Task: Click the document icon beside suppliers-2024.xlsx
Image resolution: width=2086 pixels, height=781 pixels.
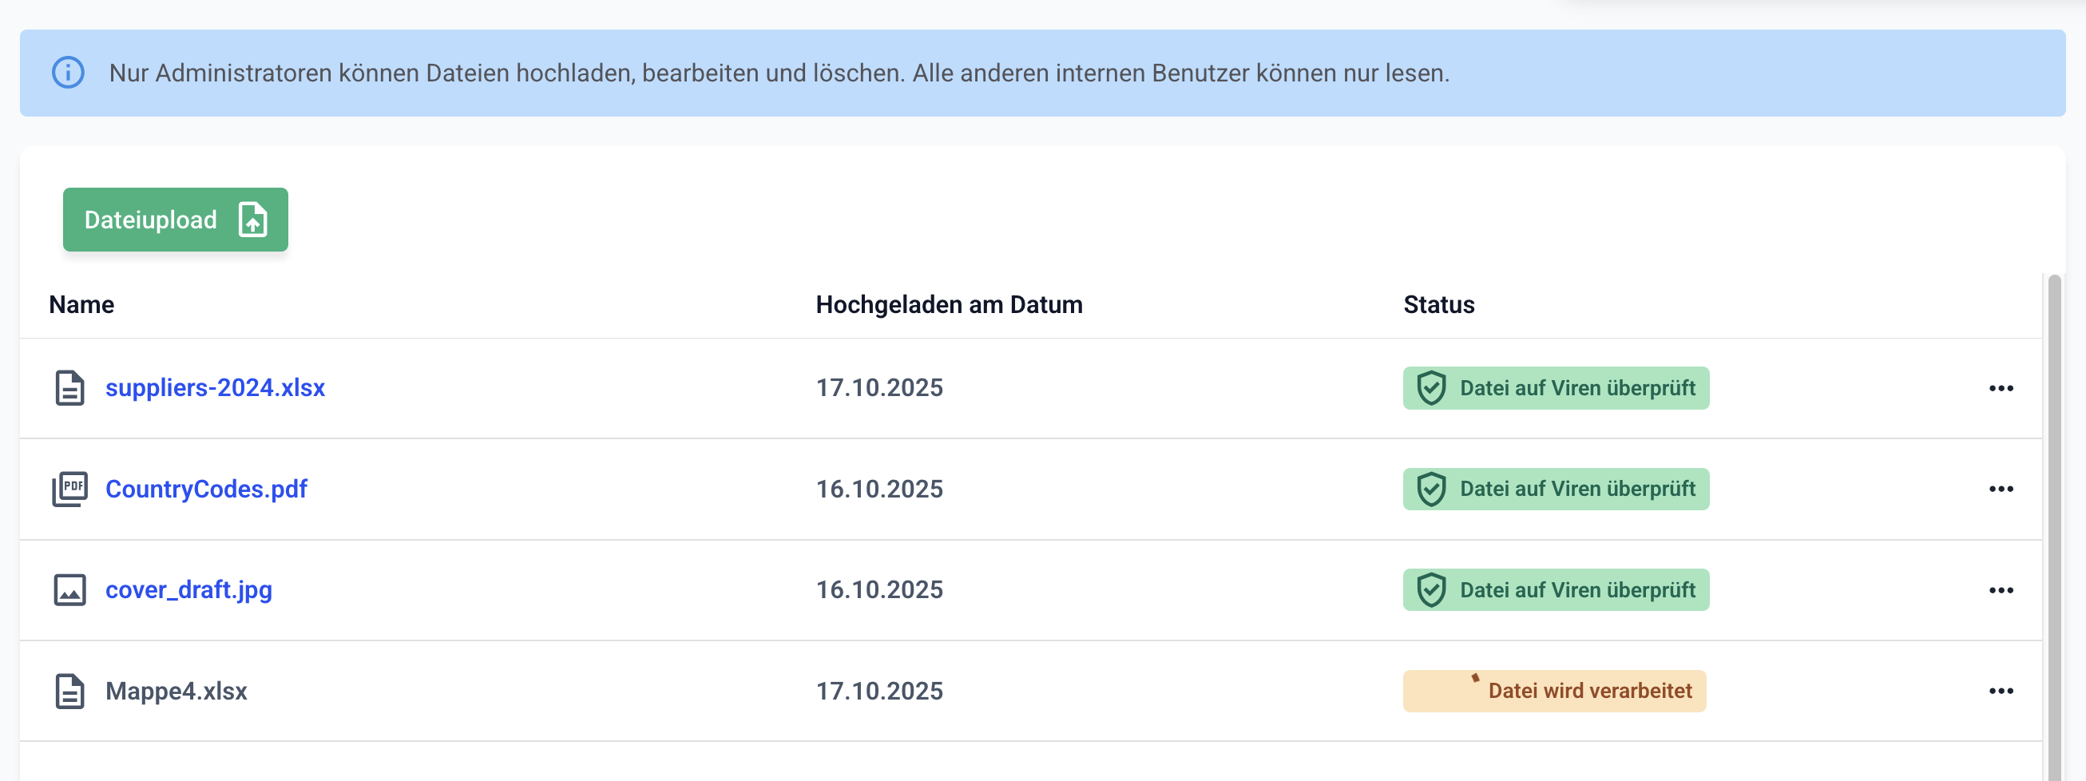Action: coord(69,387)
